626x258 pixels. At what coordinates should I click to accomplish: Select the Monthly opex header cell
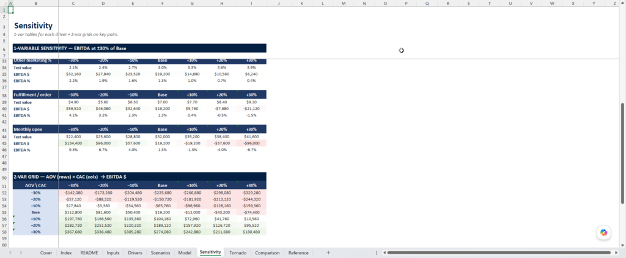tap(35, 130)
